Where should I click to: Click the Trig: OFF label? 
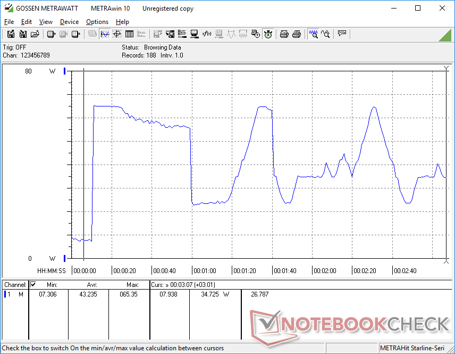(14, 47)
